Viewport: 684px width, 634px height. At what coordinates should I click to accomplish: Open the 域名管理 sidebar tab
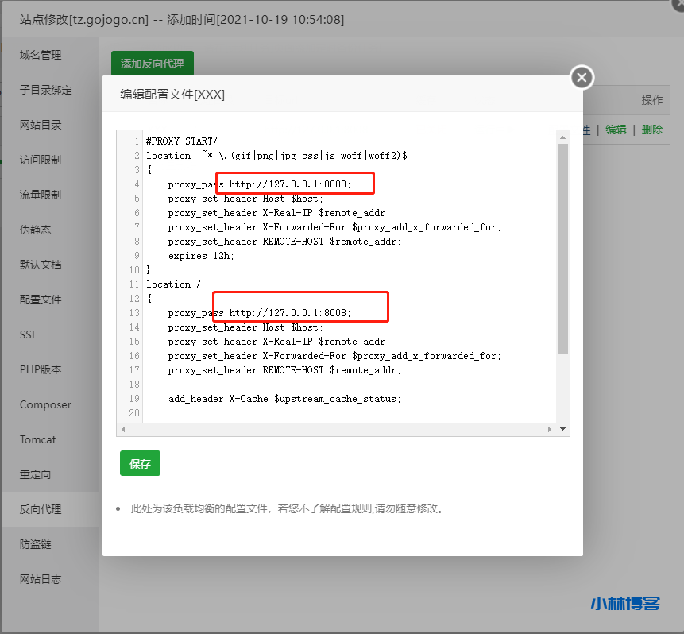coord(41,55)
